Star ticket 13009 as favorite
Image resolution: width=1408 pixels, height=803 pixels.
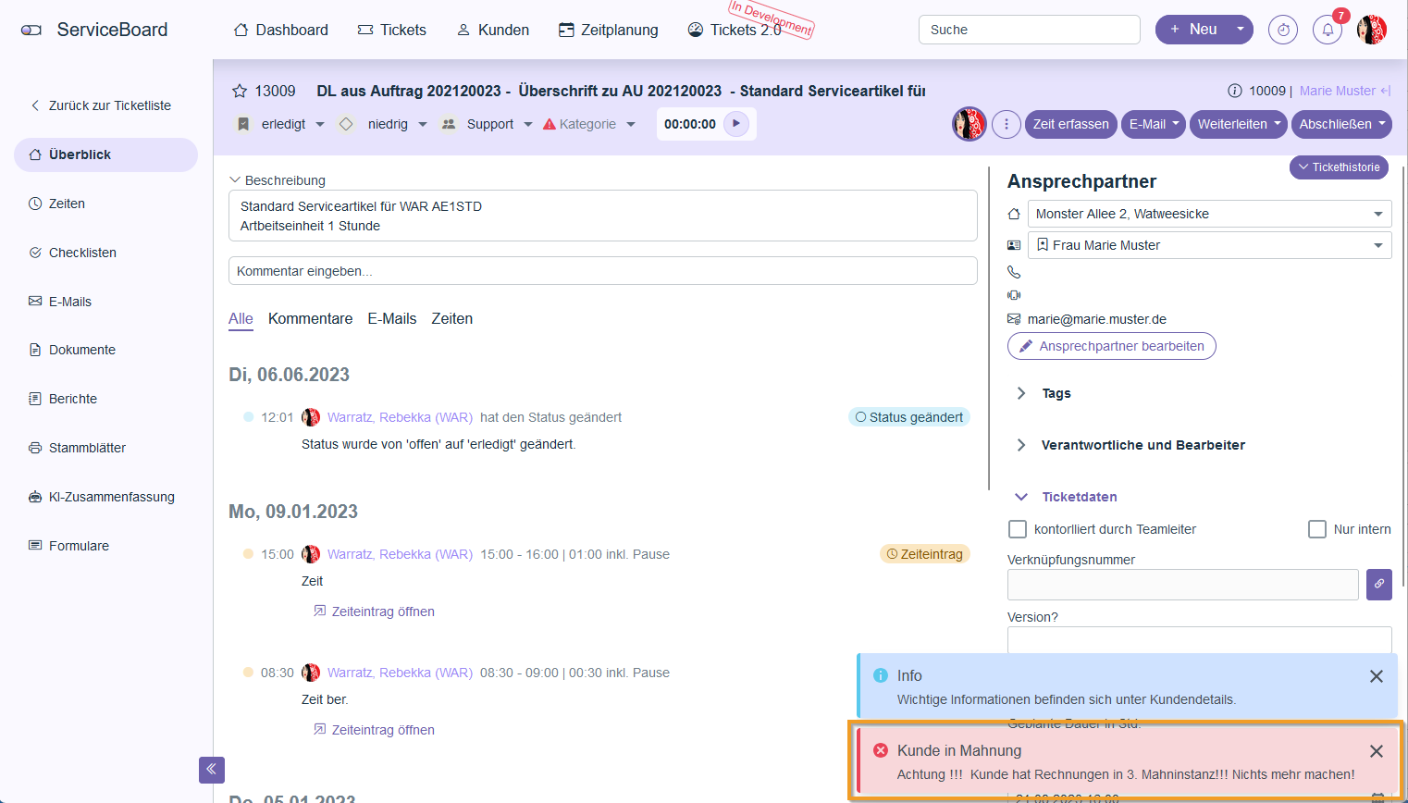240,91
